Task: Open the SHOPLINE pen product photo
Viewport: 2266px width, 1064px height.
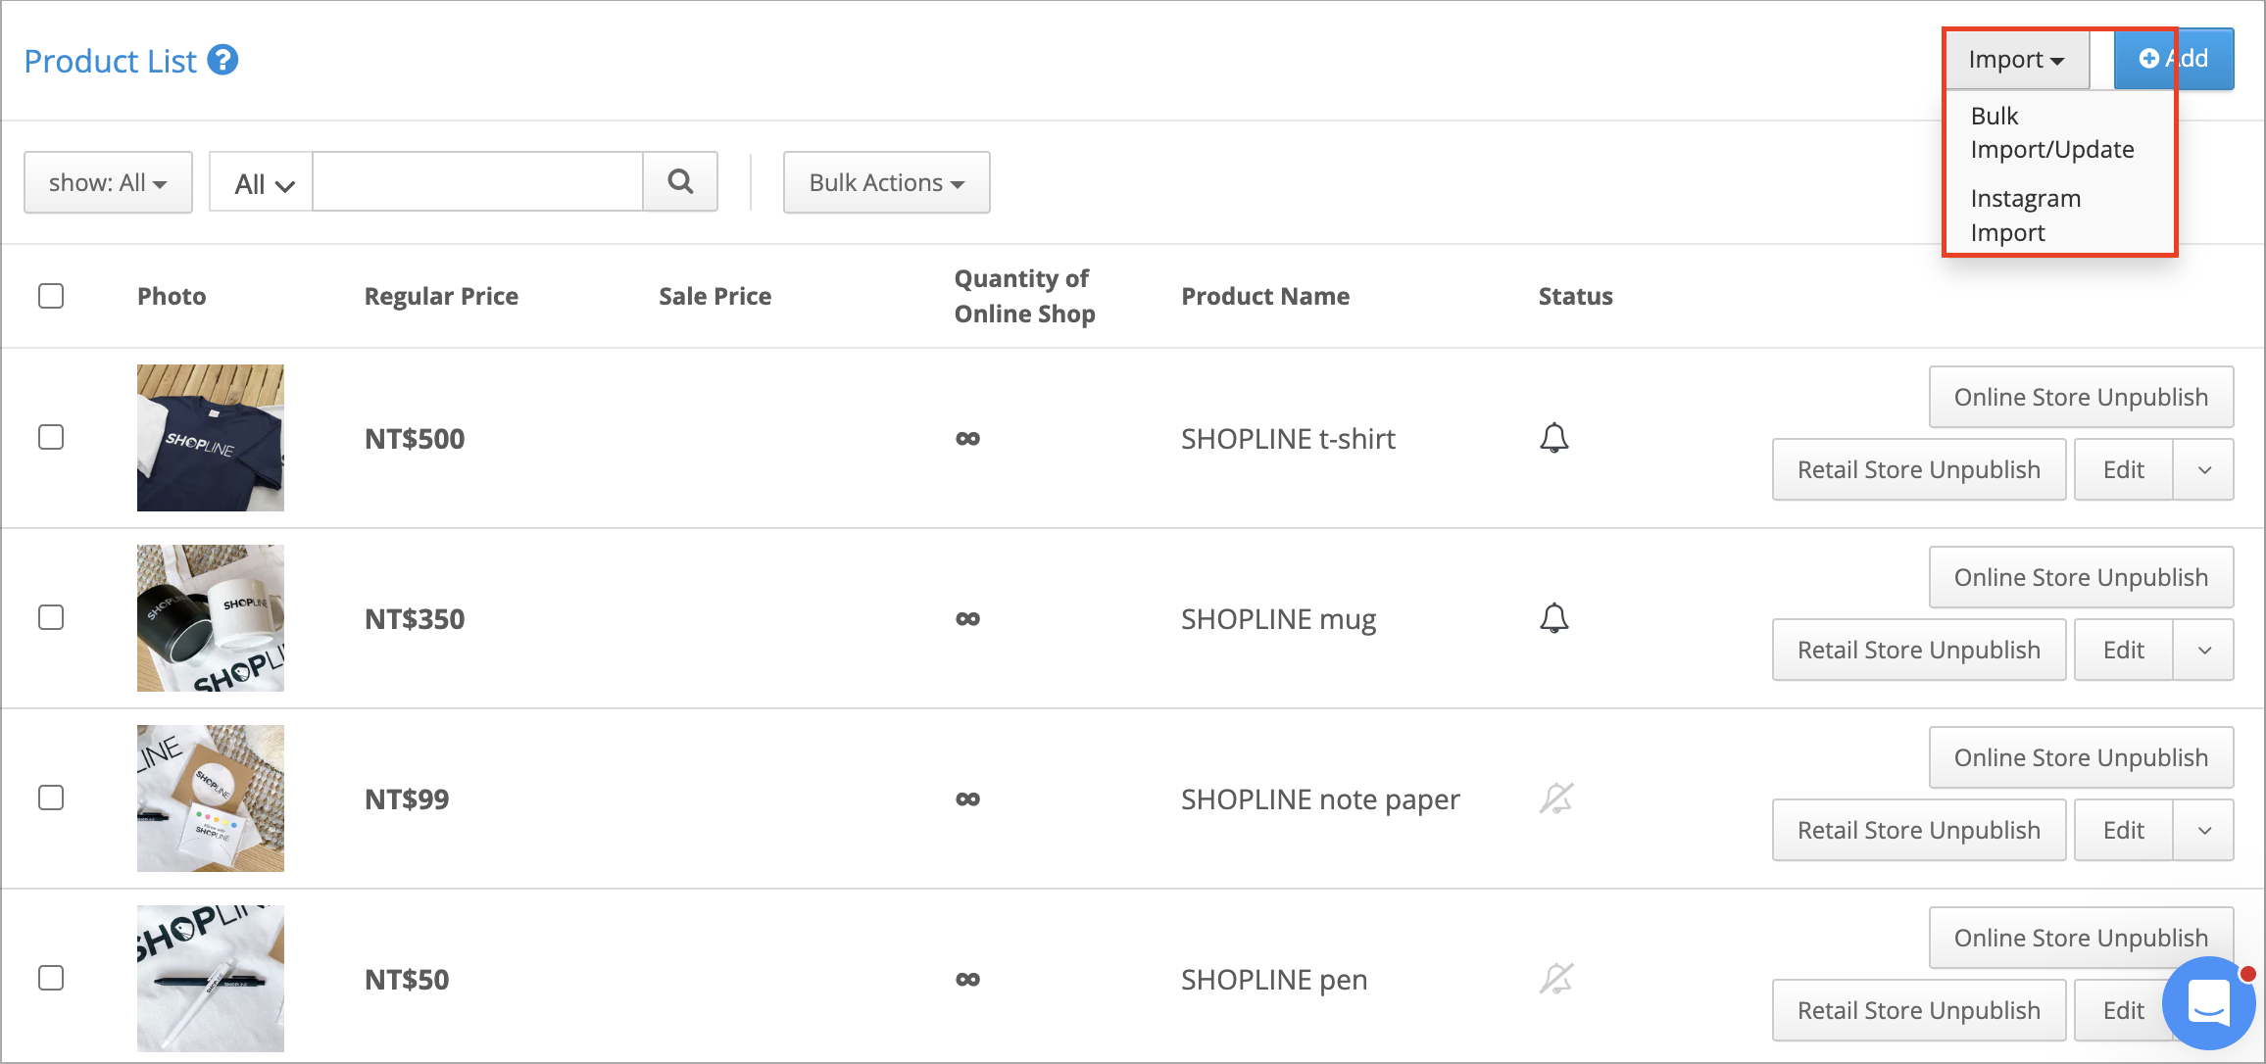Action: click(x=211, y=979)
